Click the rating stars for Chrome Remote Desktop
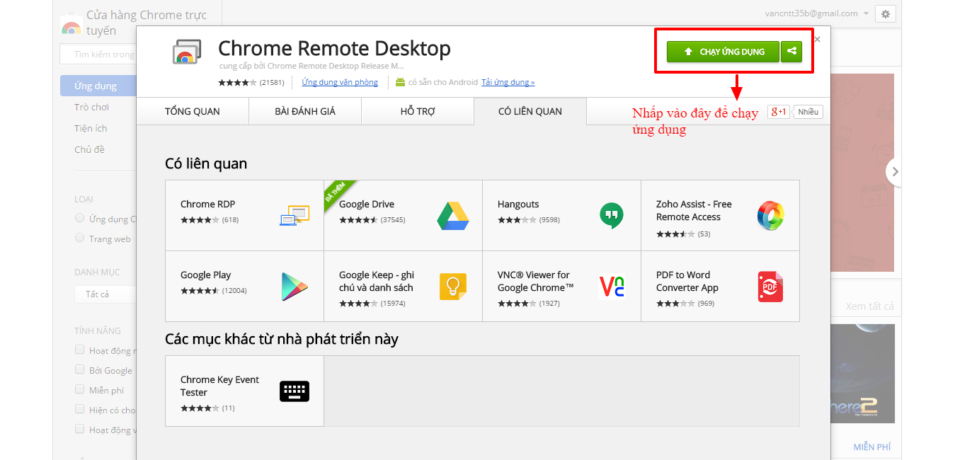Viewport: 955px width, 460px height. click(x=238, y=82)
